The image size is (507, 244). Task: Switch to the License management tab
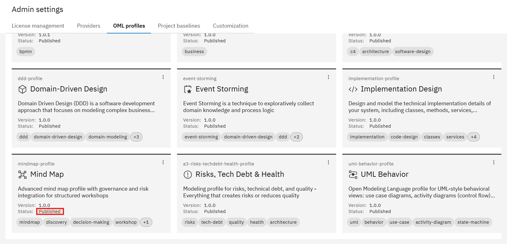coord(38,26)
